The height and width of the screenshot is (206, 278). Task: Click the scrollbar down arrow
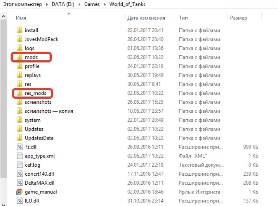[x=4, y=205]
